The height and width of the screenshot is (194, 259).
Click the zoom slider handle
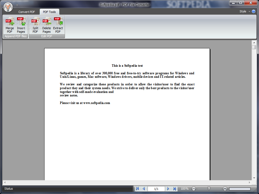point(209,188)
